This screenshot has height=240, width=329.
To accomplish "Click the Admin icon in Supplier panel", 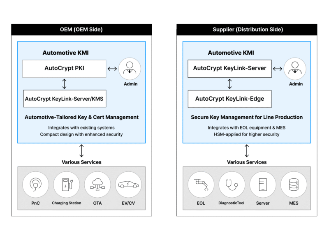I will click(295, 69).
